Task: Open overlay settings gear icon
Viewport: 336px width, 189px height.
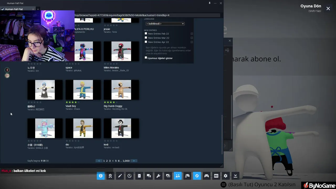Action: (x=226, y=176)
